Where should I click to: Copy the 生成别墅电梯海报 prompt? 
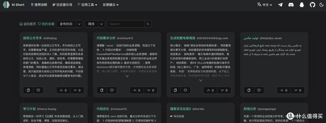coord(175,90)
